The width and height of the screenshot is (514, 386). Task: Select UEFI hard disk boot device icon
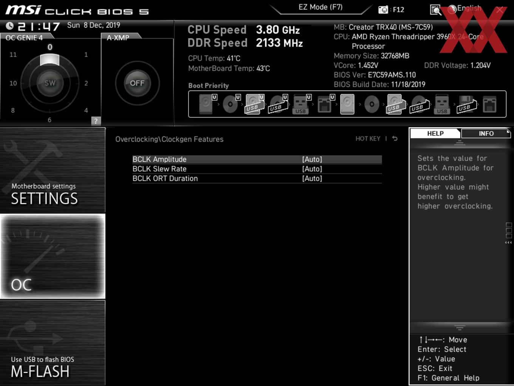click(207, 104)
